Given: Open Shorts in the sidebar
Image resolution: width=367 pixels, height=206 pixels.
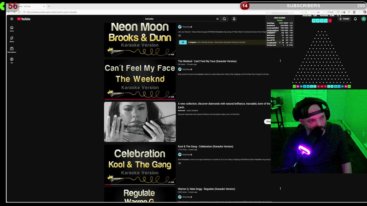Looking at the screenshot, I should tap(12, 39).
